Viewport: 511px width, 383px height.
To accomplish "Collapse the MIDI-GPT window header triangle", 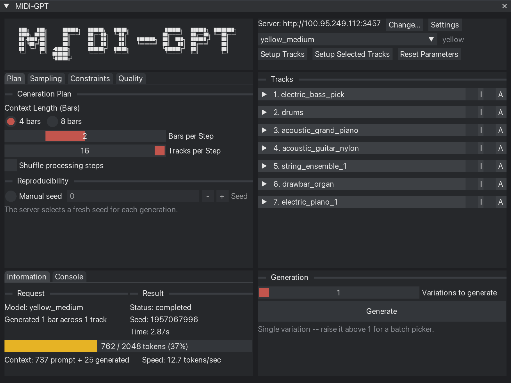I will [x=6, y=6].
